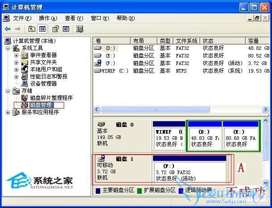This screenshot has height=208, width=272.
Task: Expand the 本地用户和组 node
Action: click(16, 69)
